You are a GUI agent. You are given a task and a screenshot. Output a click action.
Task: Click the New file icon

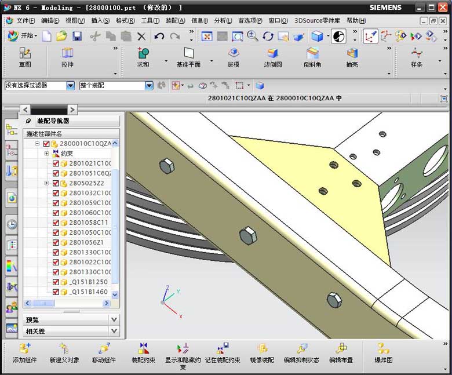click(46, 37)
